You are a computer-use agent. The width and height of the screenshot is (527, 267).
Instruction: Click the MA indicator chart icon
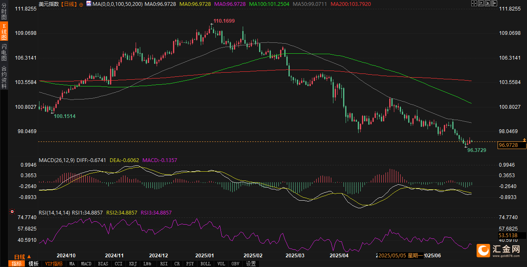(x=89, y=3)
